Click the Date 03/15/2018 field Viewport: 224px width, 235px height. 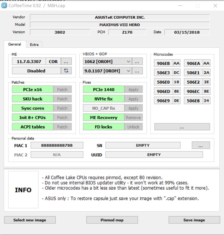point(187,32)
